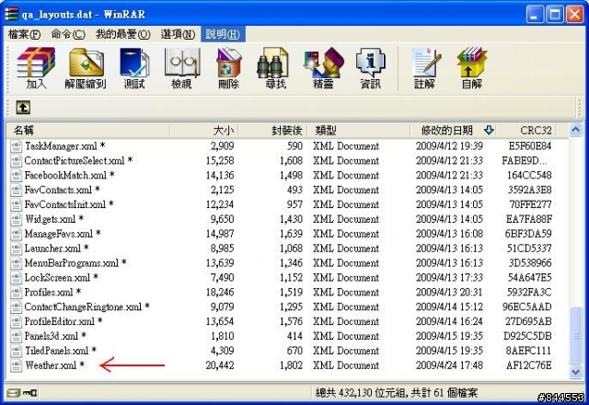The width and height of the screenshot is (589, 405).
Task: Click packed size 1,802
Action: coord(291,365)
